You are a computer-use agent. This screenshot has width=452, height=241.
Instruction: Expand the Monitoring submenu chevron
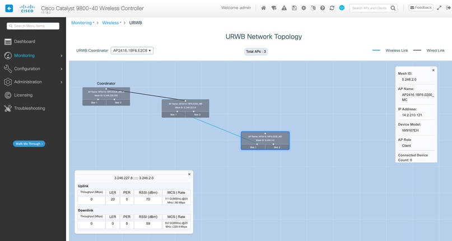(x=62, y=56)
